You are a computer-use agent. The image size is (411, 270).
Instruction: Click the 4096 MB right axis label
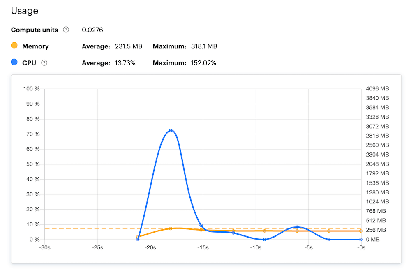377,89
